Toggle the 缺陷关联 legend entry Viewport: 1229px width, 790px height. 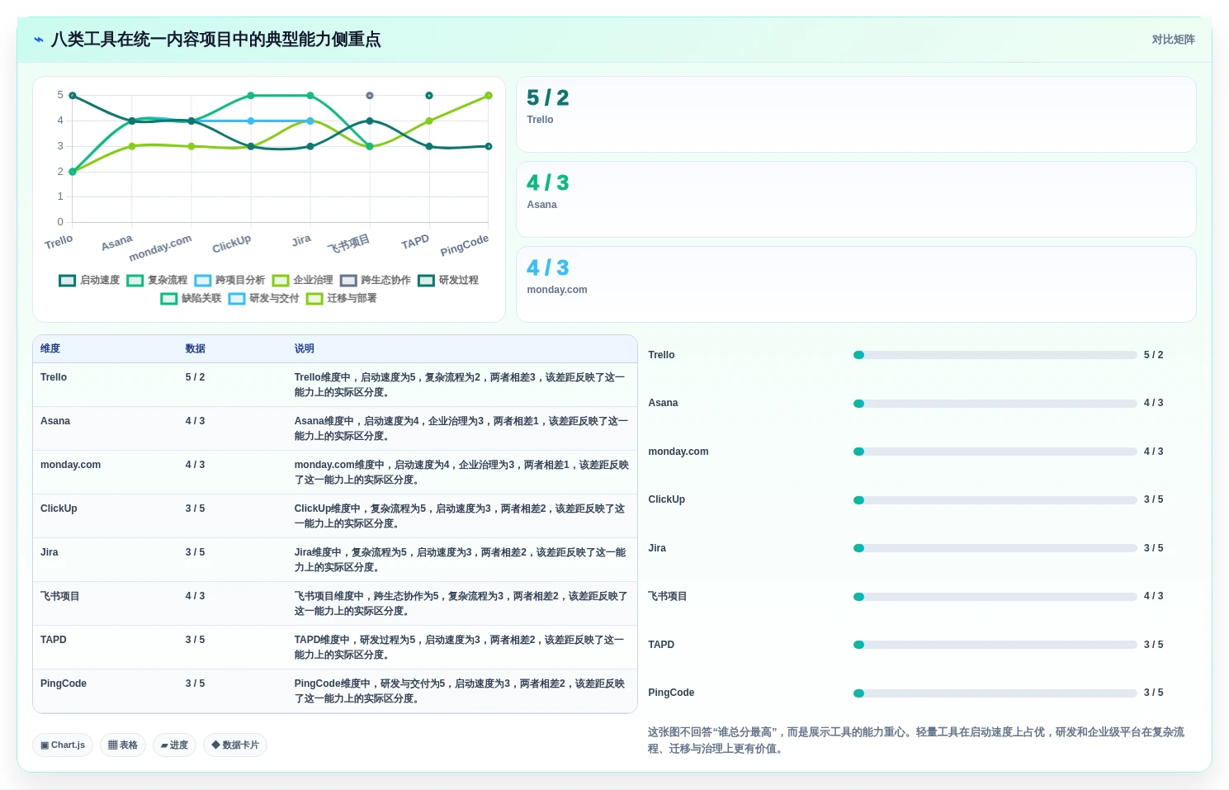[x=191, y=299]
